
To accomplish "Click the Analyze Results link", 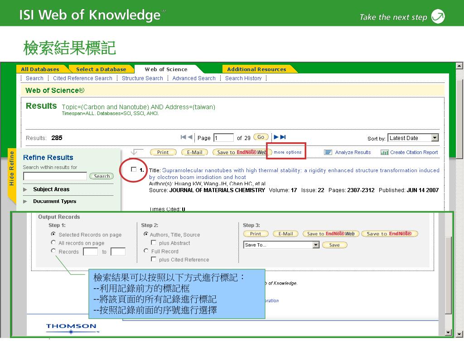I will click(353, 152).
